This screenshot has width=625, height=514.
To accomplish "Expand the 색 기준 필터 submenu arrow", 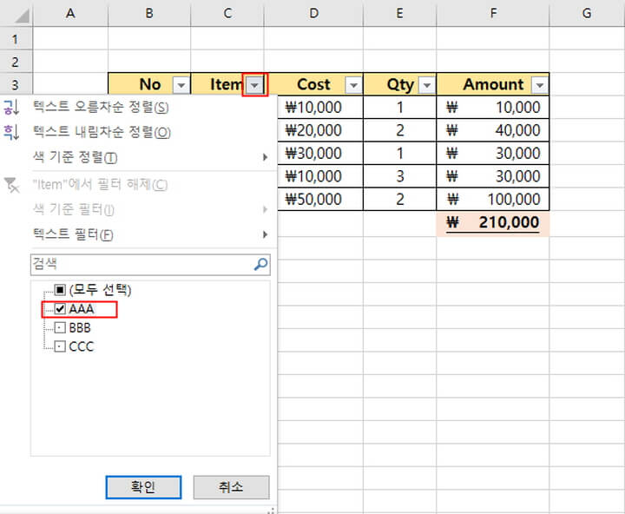I will click(265, 209).
